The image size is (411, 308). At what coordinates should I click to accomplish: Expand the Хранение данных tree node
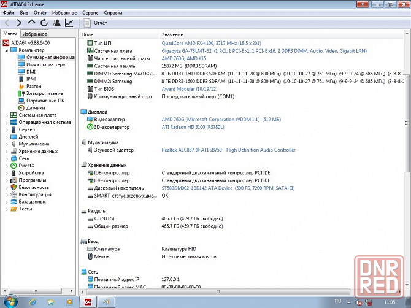tap(7, 152)
